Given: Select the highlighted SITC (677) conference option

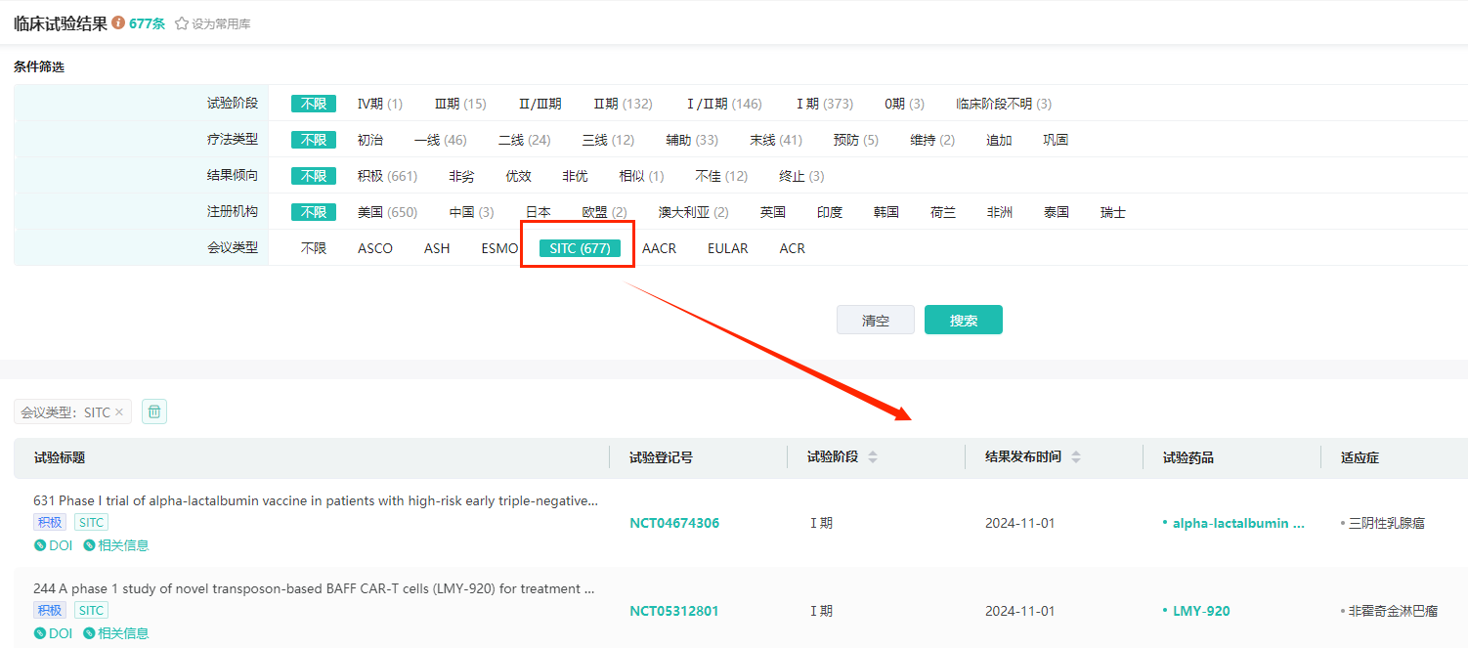Looking at the screenshot, I should click(580, 248).
